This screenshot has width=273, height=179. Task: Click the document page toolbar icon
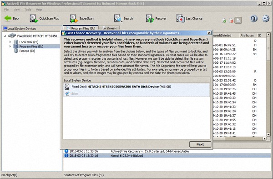click(238, 20)
